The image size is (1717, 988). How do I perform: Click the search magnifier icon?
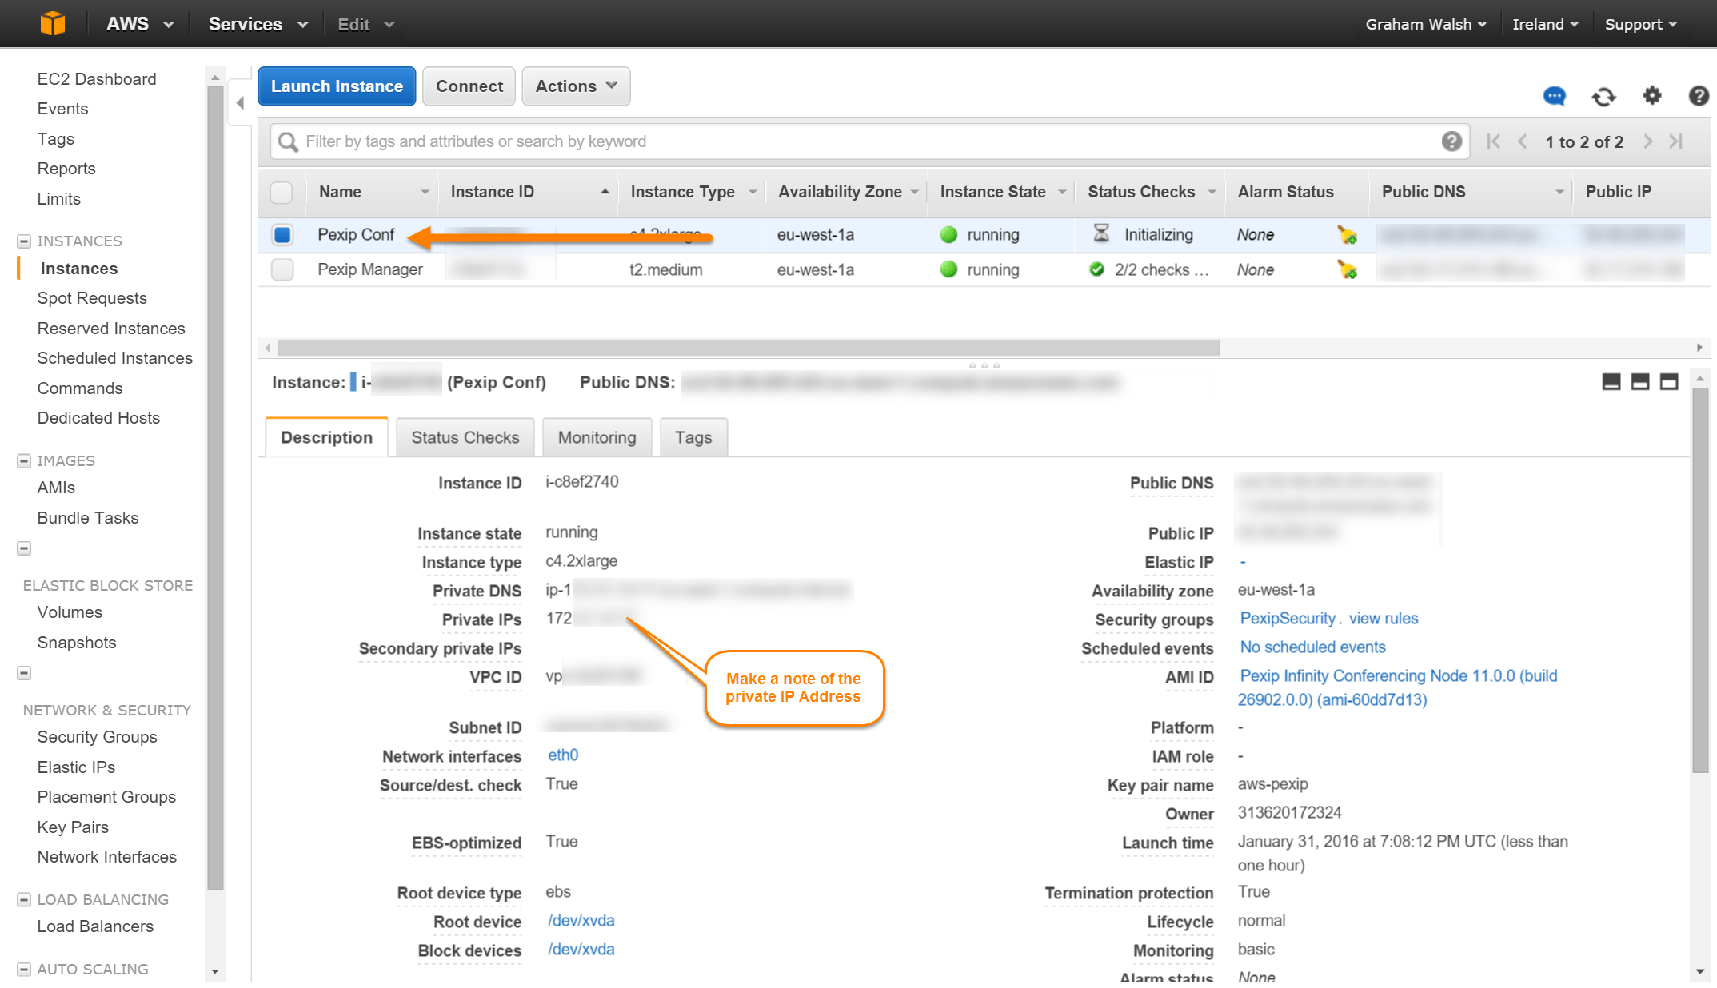click(x=288, y=142)
